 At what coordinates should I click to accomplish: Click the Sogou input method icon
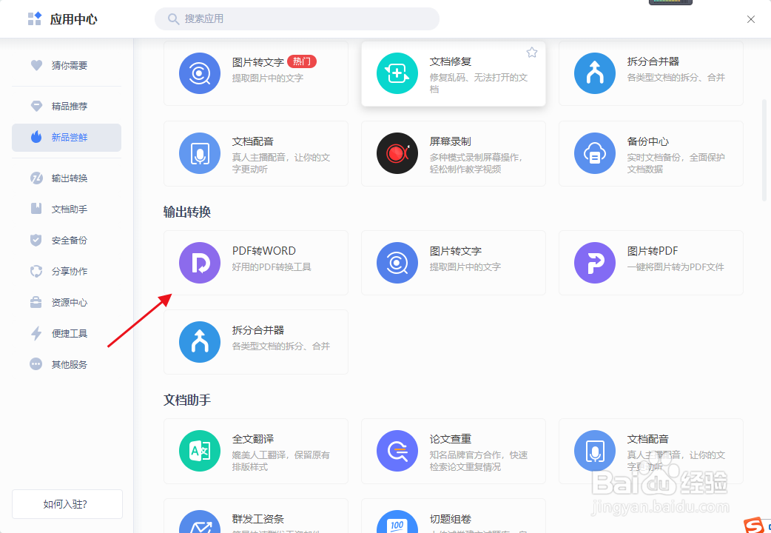[x=755, y=525]
